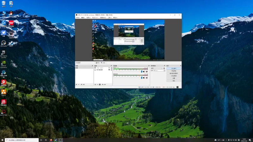Open the Scene Collection menu in OBS
The width and height of the screenshot is (253, 142).
click(x=103, y=18)
